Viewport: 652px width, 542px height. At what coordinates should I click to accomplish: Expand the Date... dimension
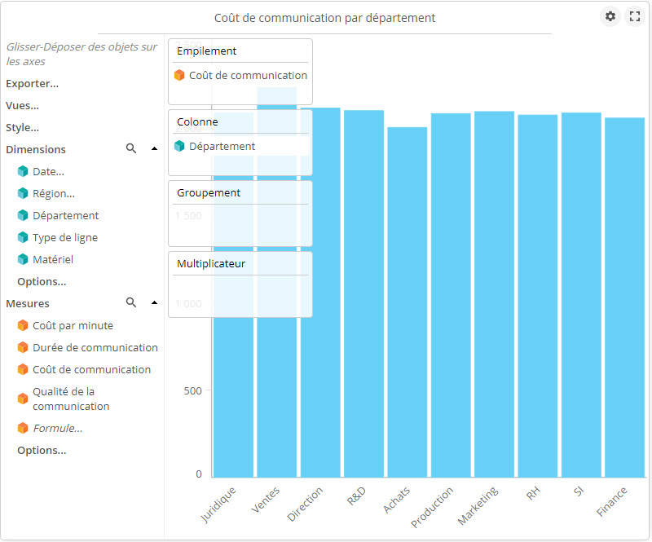pyautogui.click(x=48, y=171)
